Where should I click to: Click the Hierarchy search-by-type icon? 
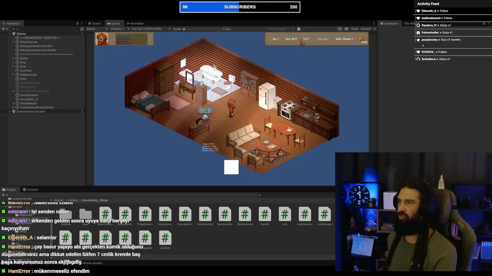pos(81,29)
